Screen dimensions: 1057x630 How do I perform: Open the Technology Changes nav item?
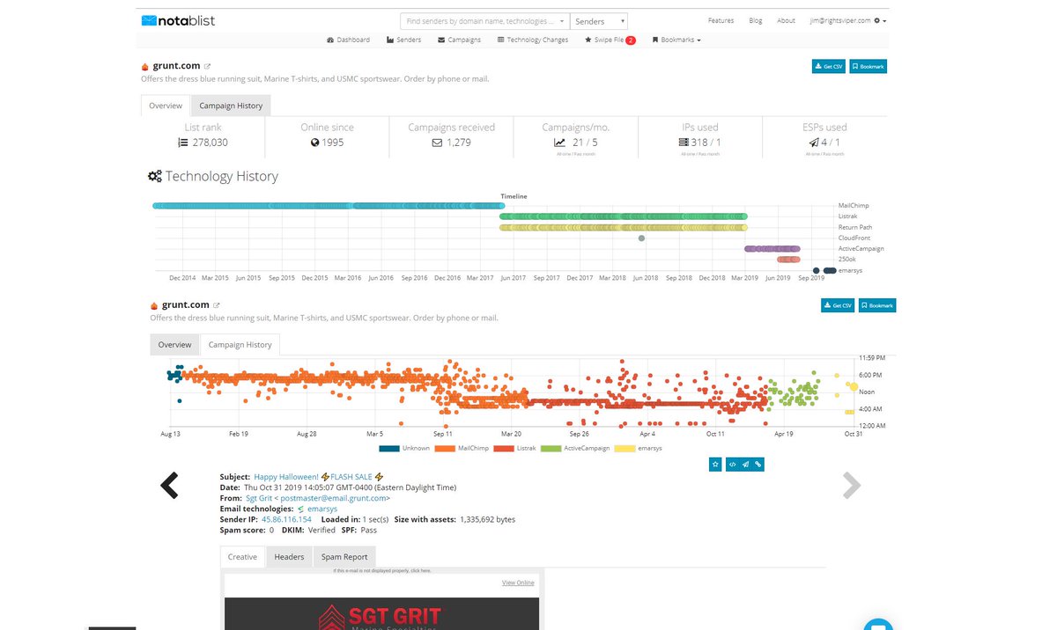[x=532, y=40]
